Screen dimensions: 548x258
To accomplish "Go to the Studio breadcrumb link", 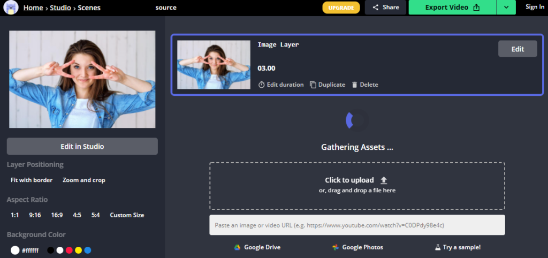I will pyautogui.click(x=60, y=7).
